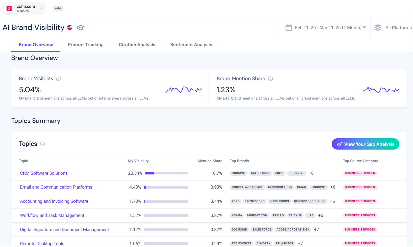Screen dimensions: 413x247
Task: Click the Brand Mention Share sparkline chart
Action: click(x=381, y=90)
